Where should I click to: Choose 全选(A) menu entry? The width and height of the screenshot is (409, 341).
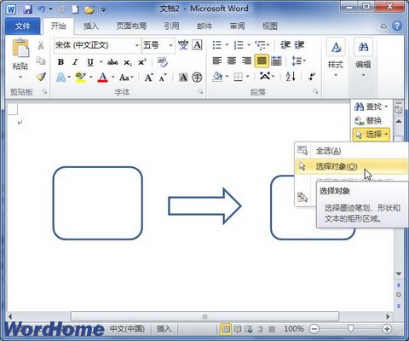click(352, 151)
